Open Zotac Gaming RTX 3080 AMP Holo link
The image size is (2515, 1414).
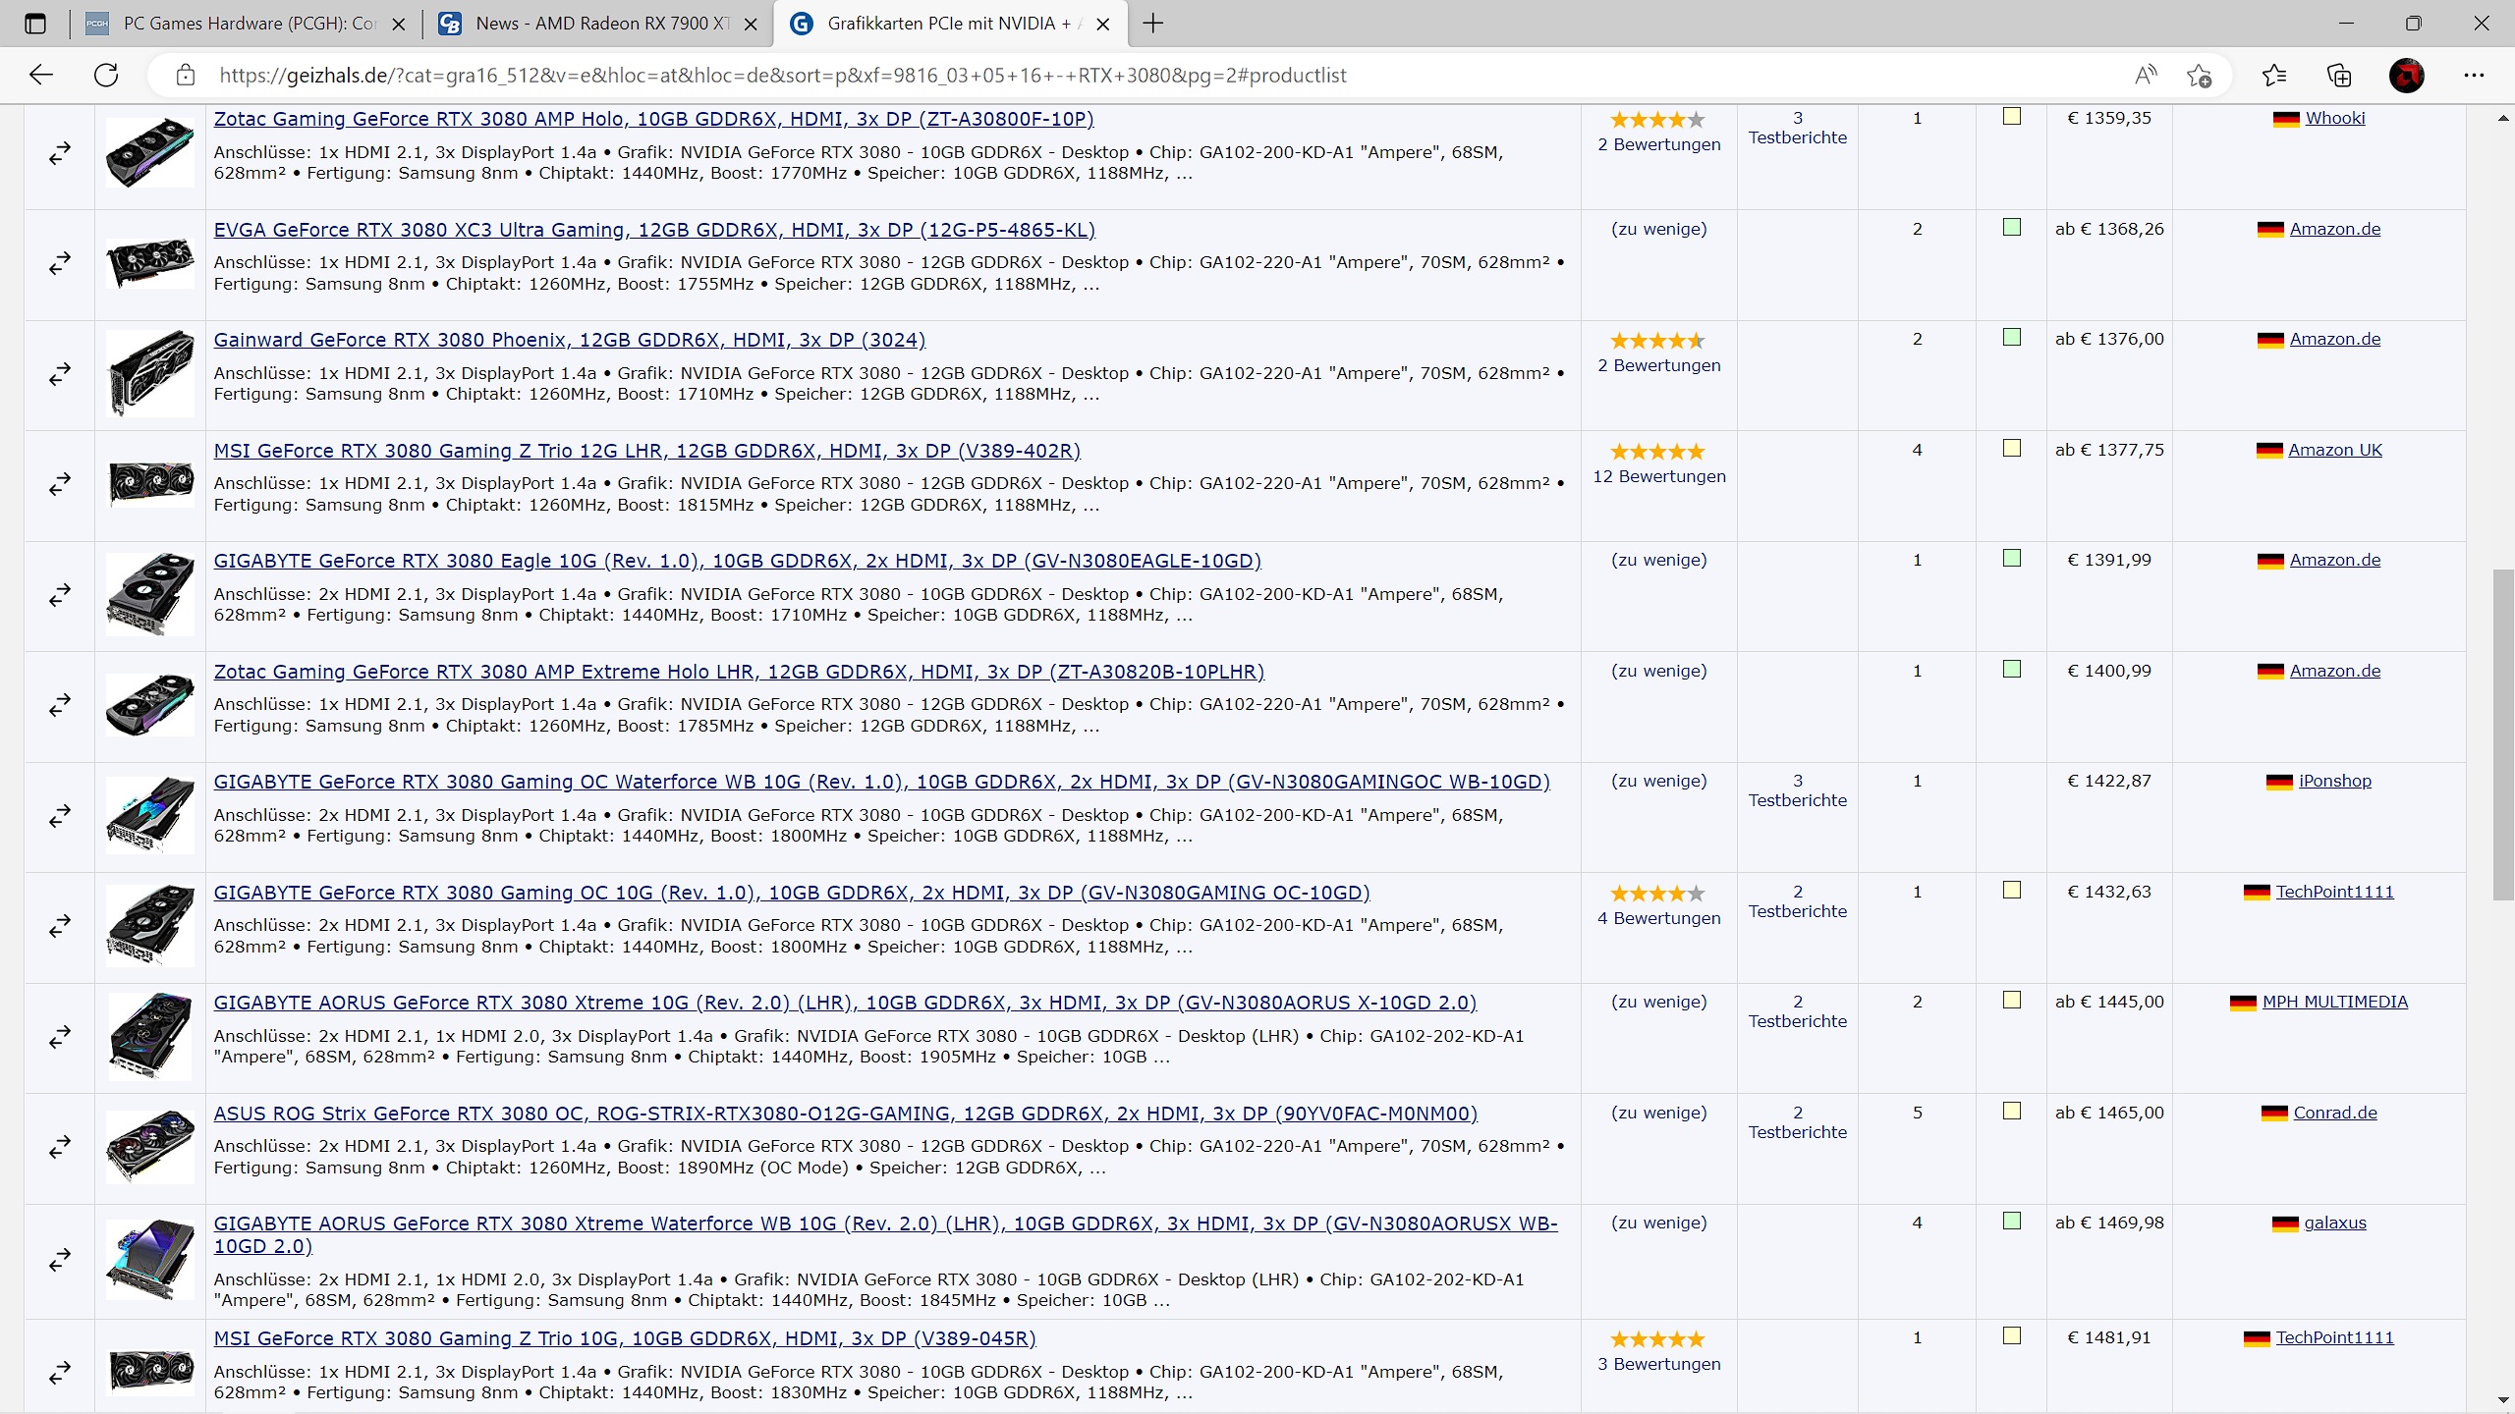[653, 120]
